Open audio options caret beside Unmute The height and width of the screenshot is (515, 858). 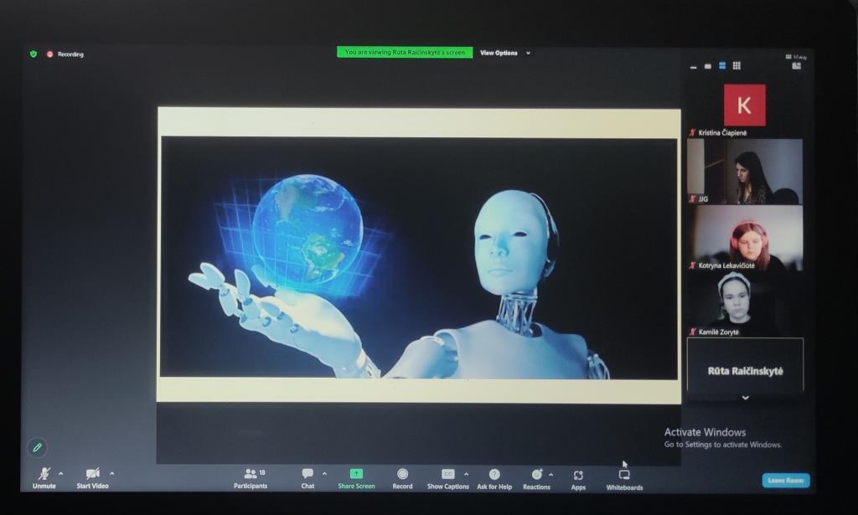coord(60,473)
